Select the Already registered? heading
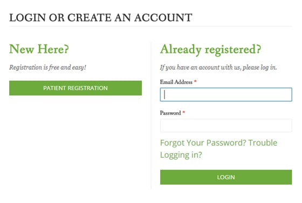This screenshot has width=302, height=203. (x=210, y=50)
